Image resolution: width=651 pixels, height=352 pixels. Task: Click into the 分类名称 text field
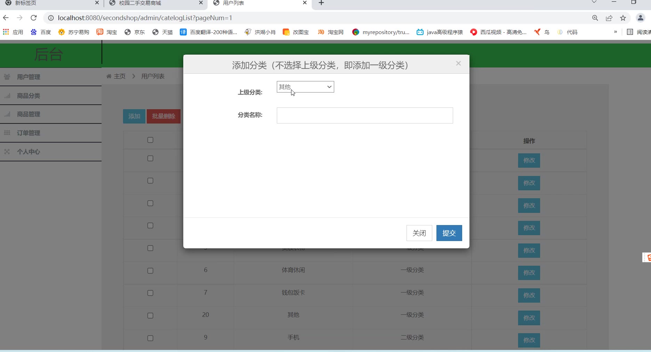pos(364,115)
